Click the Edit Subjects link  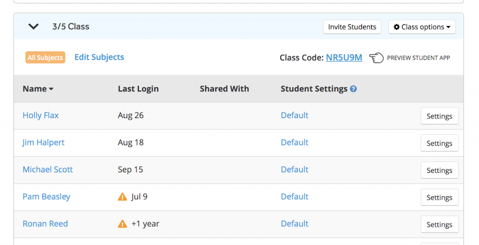[x=99, y=57]
